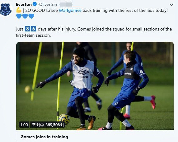Open the @aftgomes mention link
Screen dimensions: 178x142
70,11
